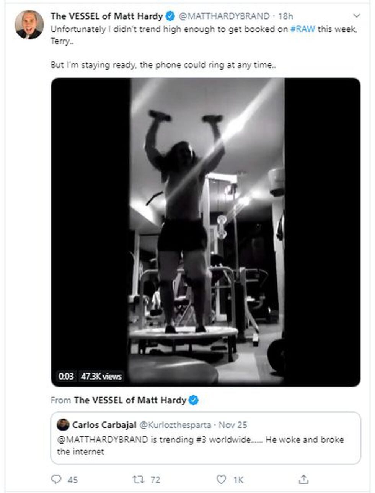Click the blue verified badge in header
The width and height of the screenshot is (375, 493).
pyautogui.click(x=170, y=16)
